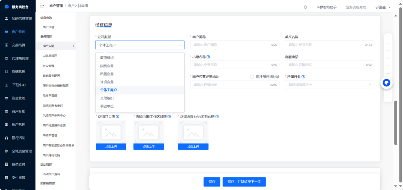Click the 交易结算 yen coin icon

[x=7, y=45]
